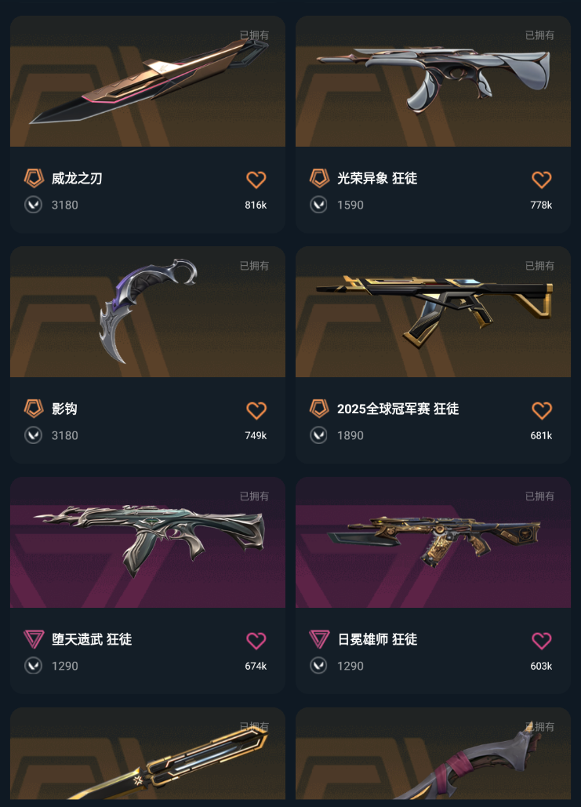Click VP currency icon beside 影钩 price
Screen dimensions: 581x807
[x=34, y=435]
